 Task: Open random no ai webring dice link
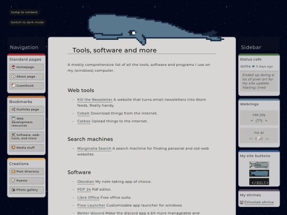(x=259, y=139)
